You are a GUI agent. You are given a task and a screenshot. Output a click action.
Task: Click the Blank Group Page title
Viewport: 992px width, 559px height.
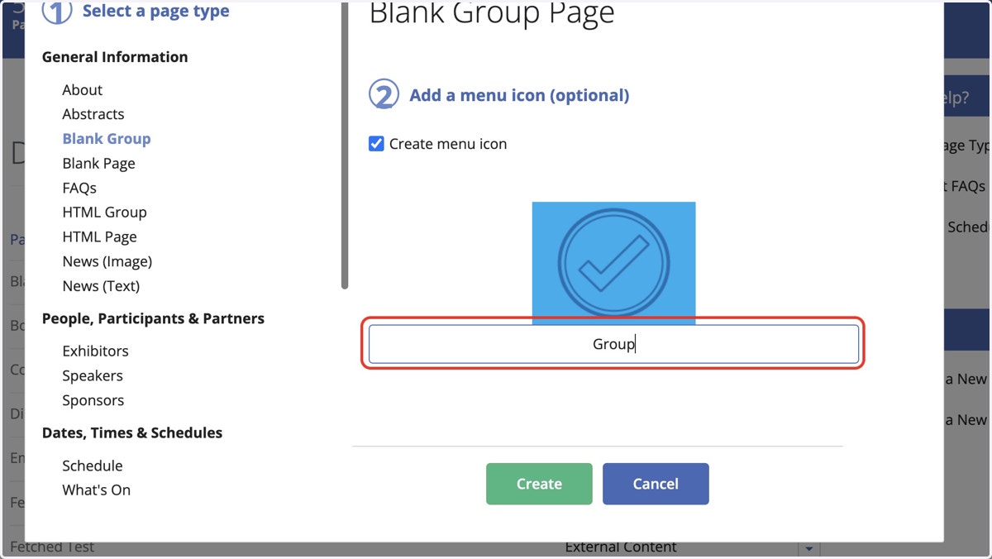click(492, 13)
